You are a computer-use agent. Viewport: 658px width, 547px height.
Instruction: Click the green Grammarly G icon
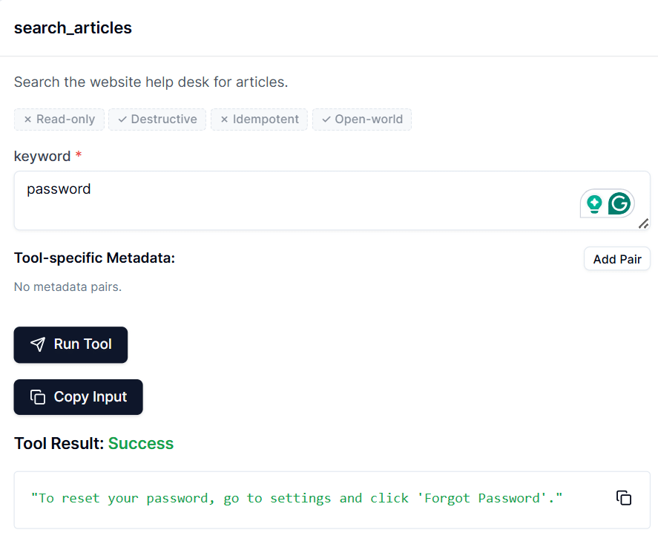[x=619, y=203]
